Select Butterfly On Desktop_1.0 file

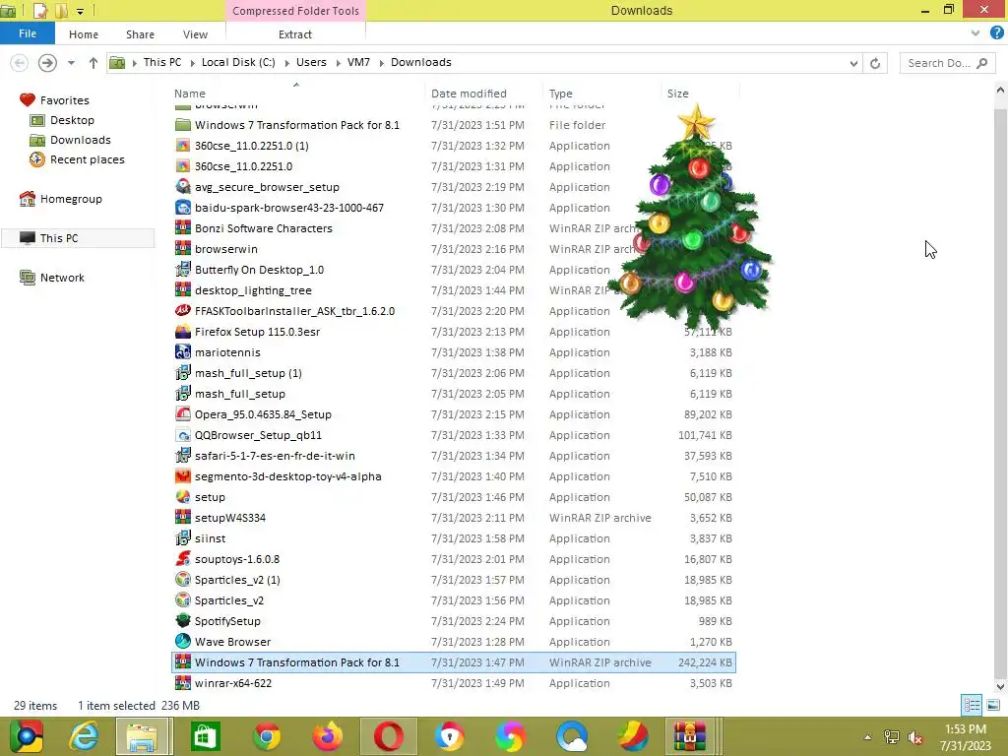point(259,270)
